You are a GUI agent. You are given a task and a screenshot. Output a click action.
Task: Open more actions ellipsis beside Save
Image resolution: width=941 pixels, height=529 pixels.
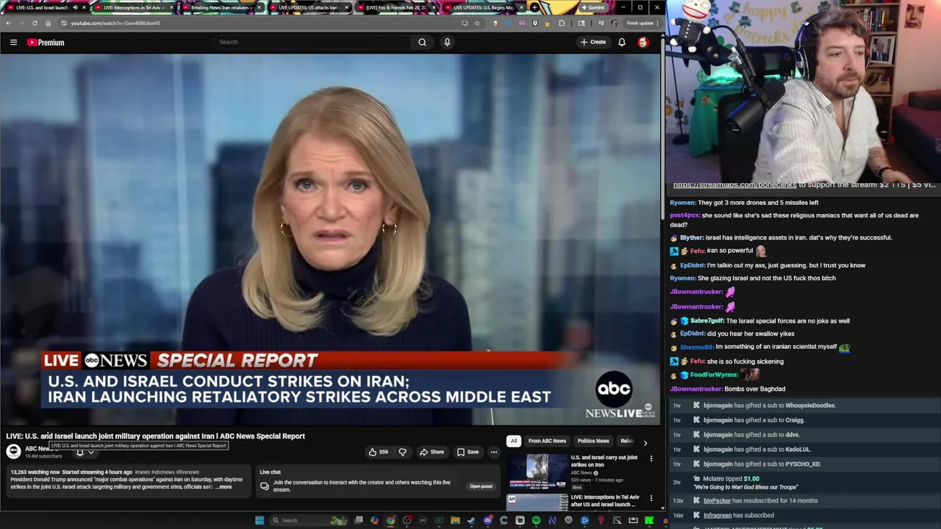(494, 452)
